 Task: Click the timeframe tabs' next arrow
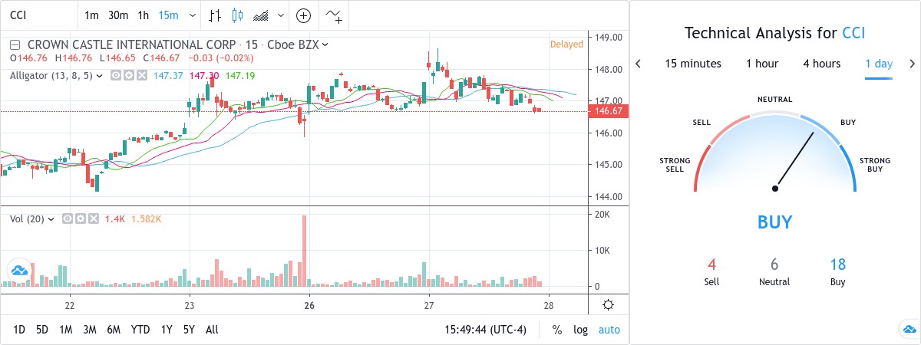[912, 64]
